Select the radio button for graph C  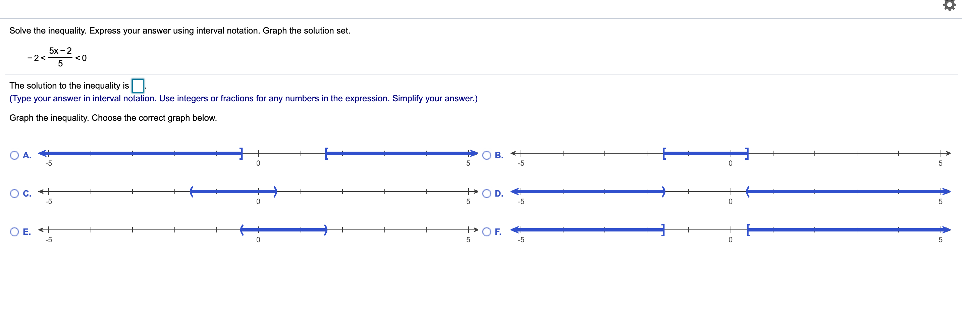coord(14,194)
